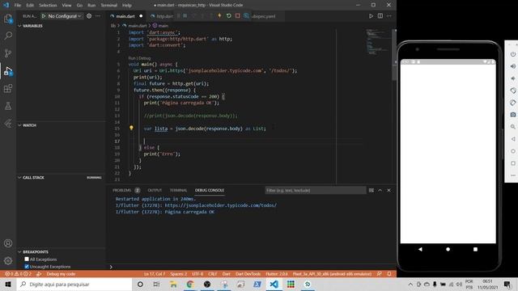
Task: Open launch.json gear icon in Run panel
Action: (89, 16)
